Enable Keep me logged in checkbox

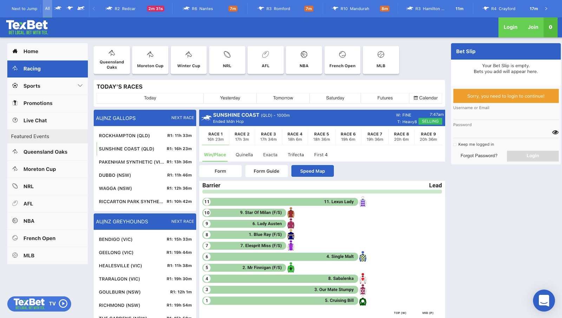pos(455,144)
